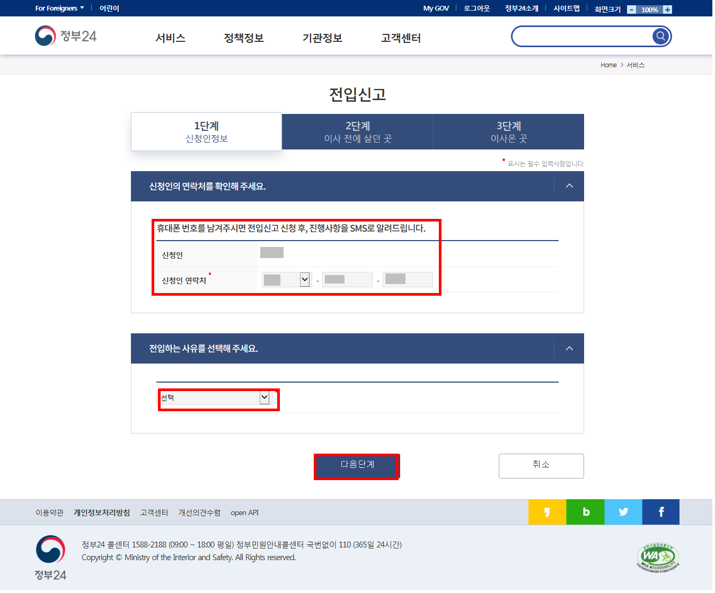Open My GOV link
Viewport: 715px width, 593px height.
point(436,8)
